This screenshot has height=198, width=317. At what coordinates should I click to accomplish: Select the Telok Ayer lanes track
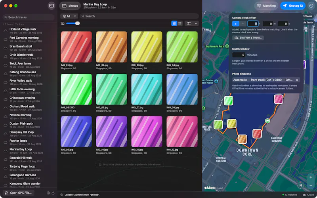(x=29, y=65)
